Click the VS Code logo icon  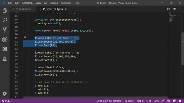coord(4,3)
